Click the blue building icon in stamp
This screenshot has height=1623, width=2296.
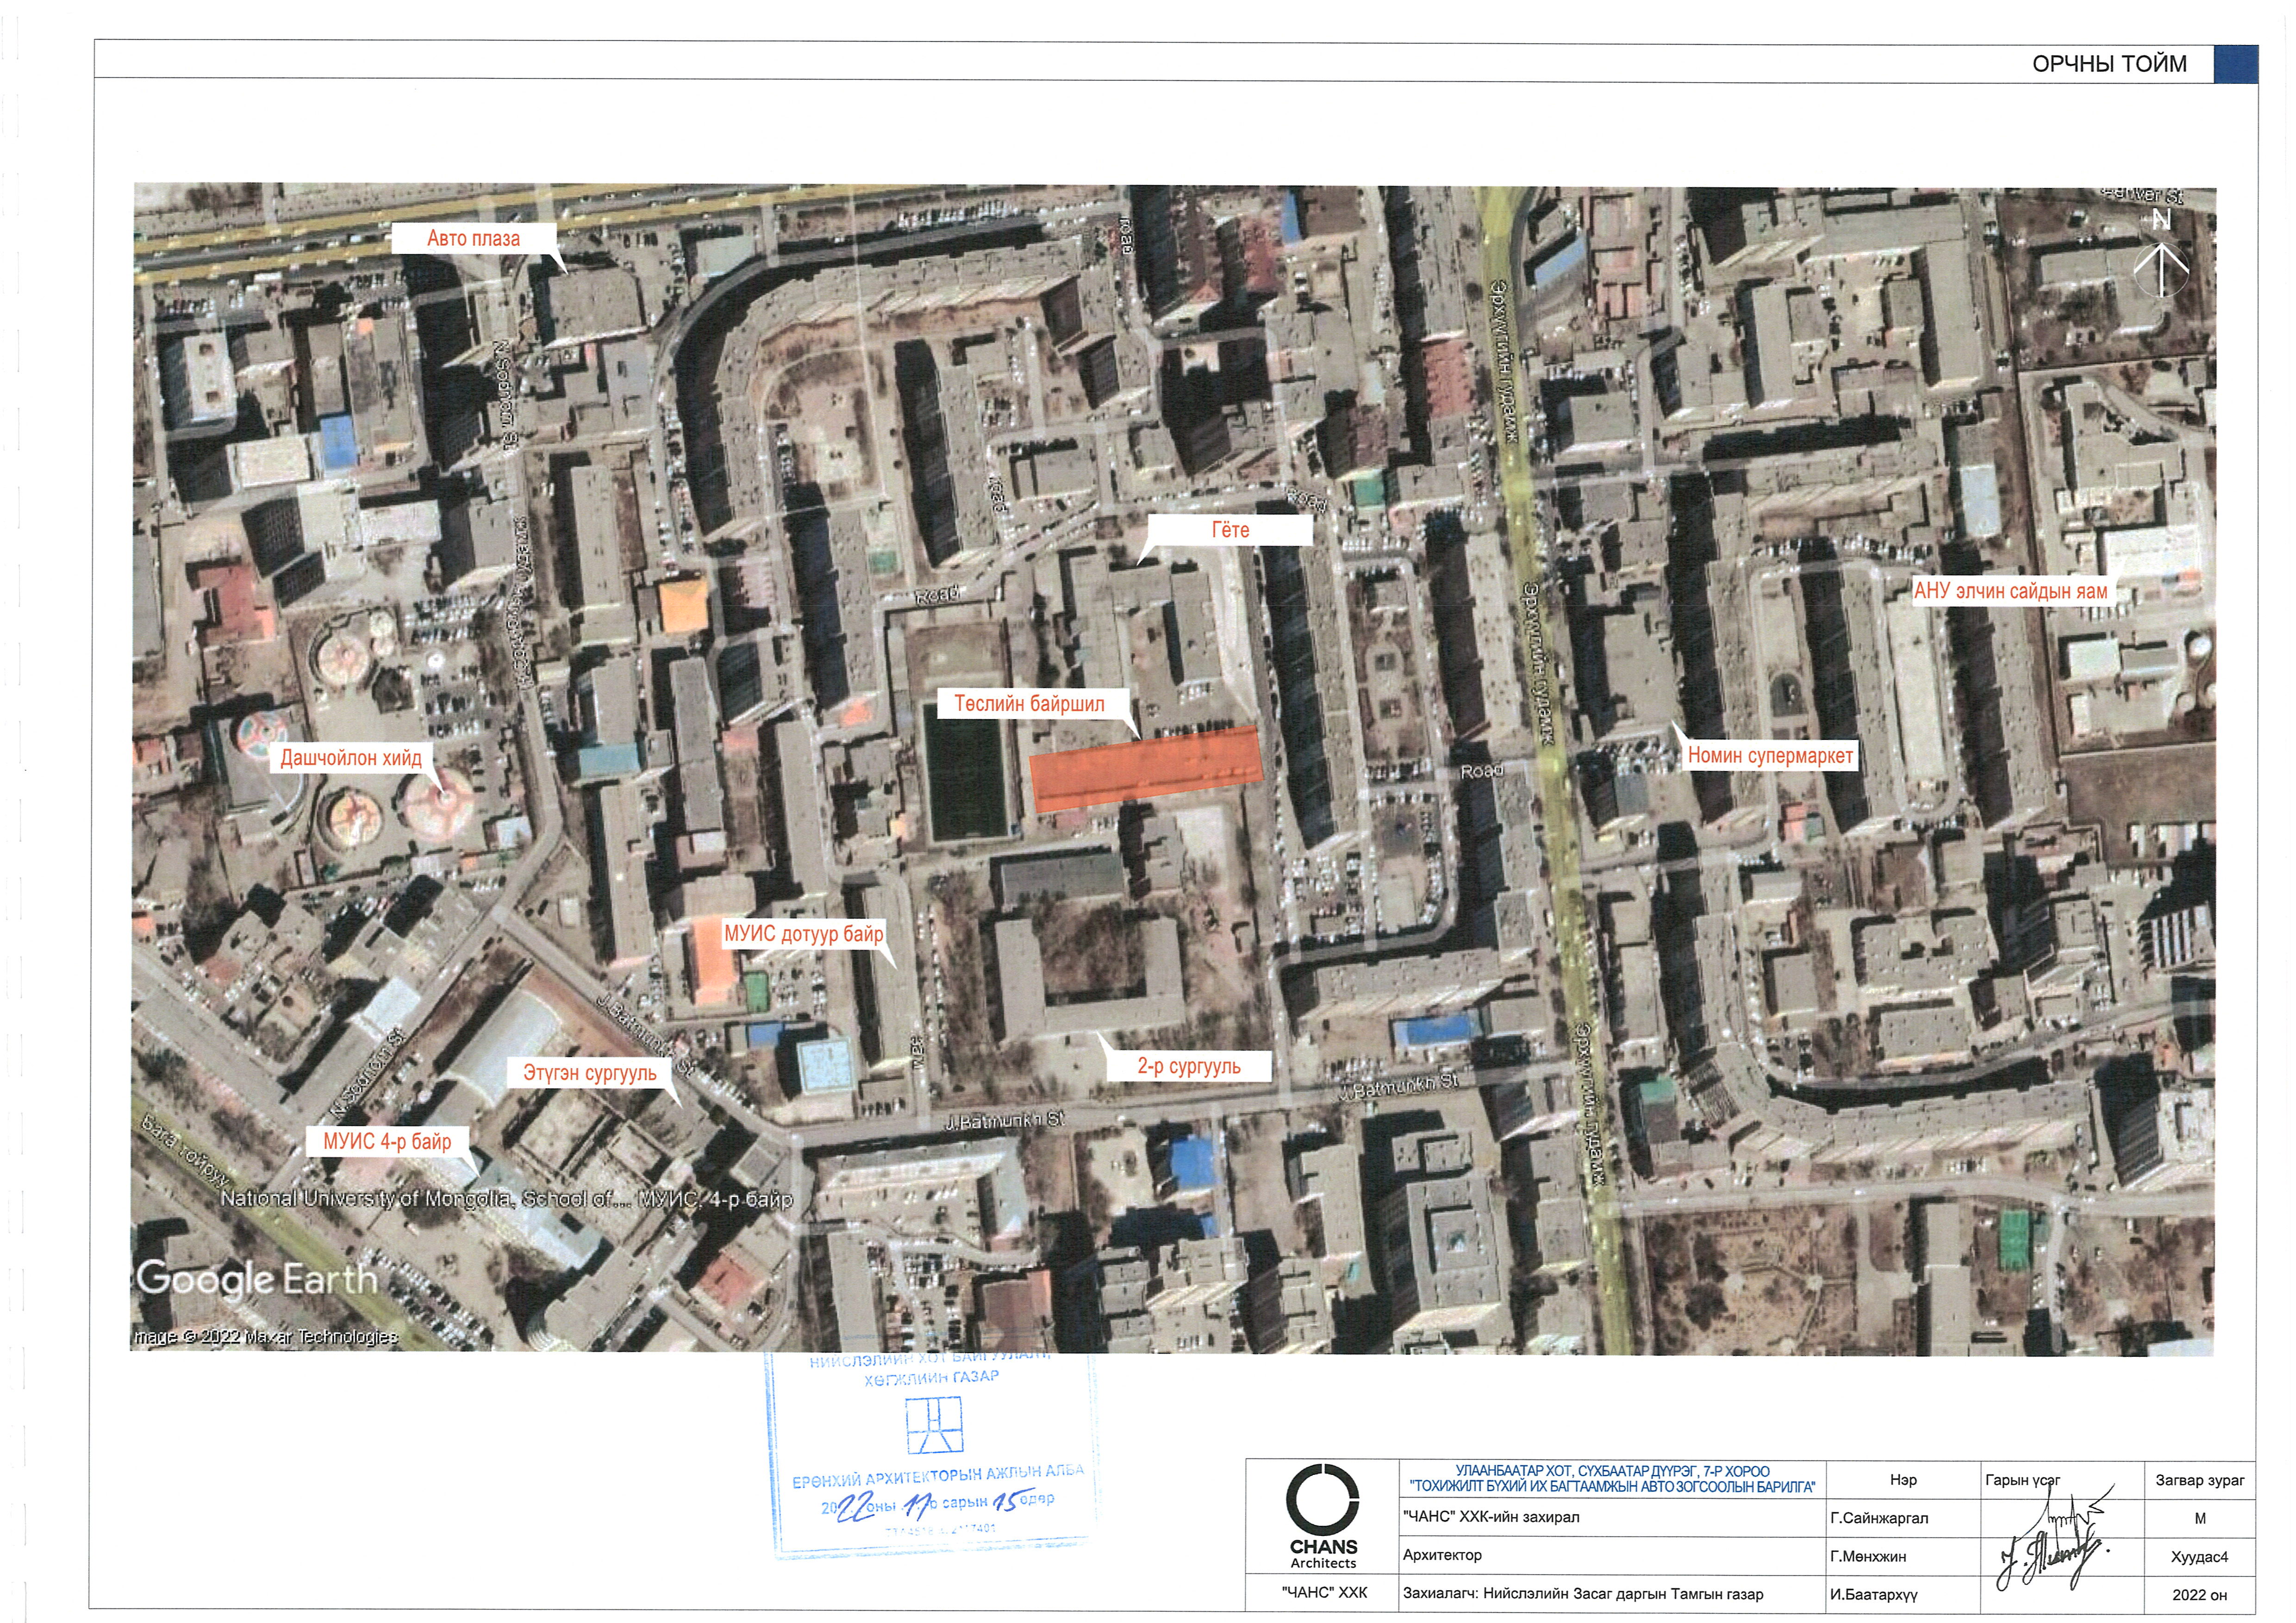[x=933, y=1425]
